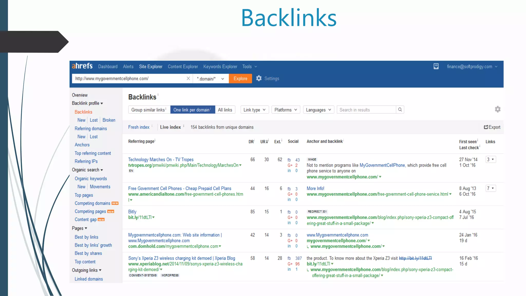Open the Settings gear in the search bar
The image size is (526, 296).
tap(259, 78)
